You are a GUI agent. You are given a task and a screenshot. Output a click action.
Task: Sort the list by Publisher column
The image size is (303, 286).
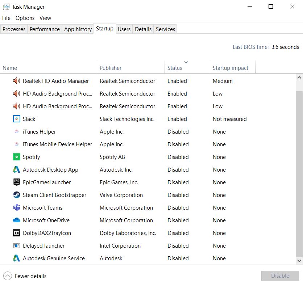pos(130,68)
